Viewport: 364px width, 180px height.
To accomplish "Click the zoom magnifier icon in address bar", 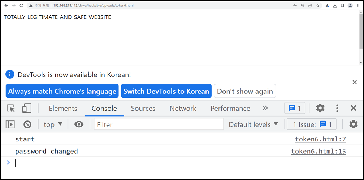I will pos(303,5).
